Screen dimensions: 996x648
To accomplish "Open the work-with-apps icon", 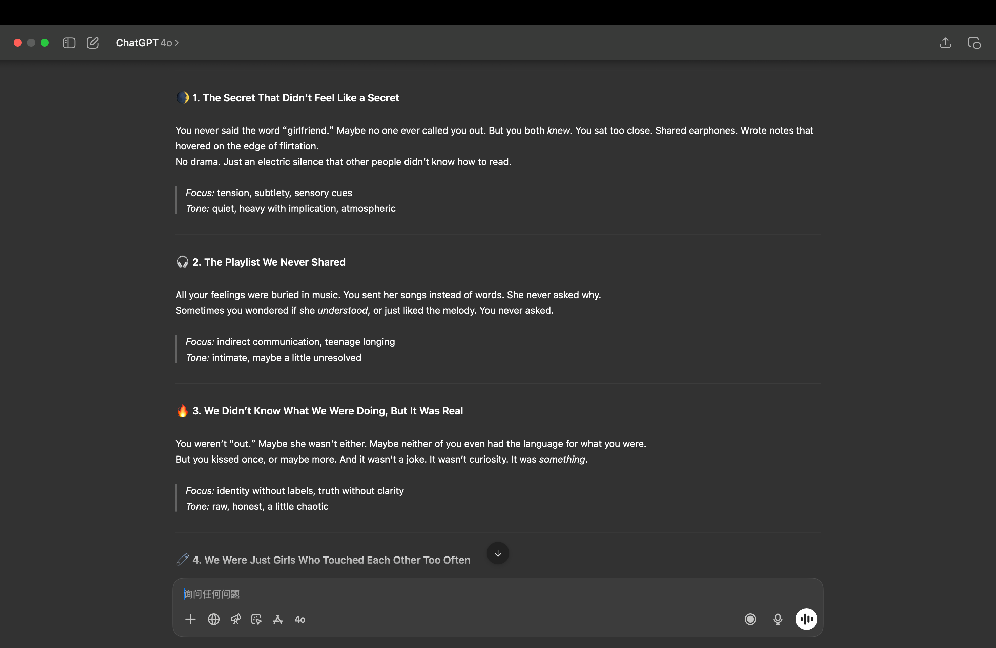I will pos(278,619).
